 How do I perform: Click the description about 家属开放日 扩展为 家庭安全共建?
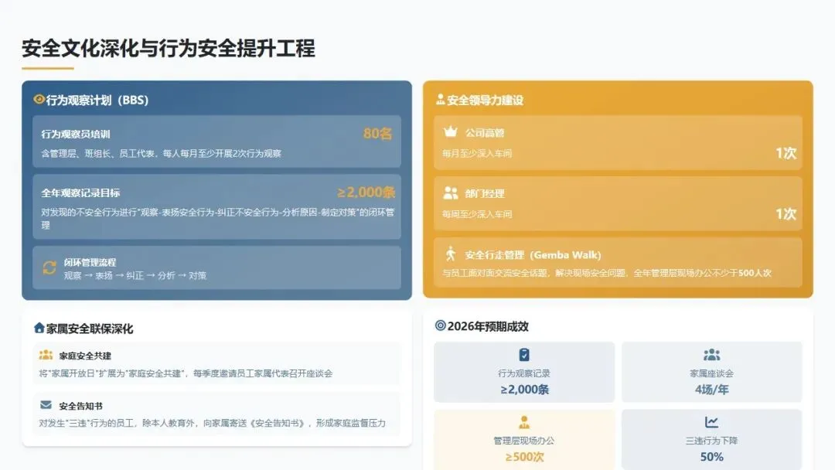pyautogui.click(x=186, y=373)
